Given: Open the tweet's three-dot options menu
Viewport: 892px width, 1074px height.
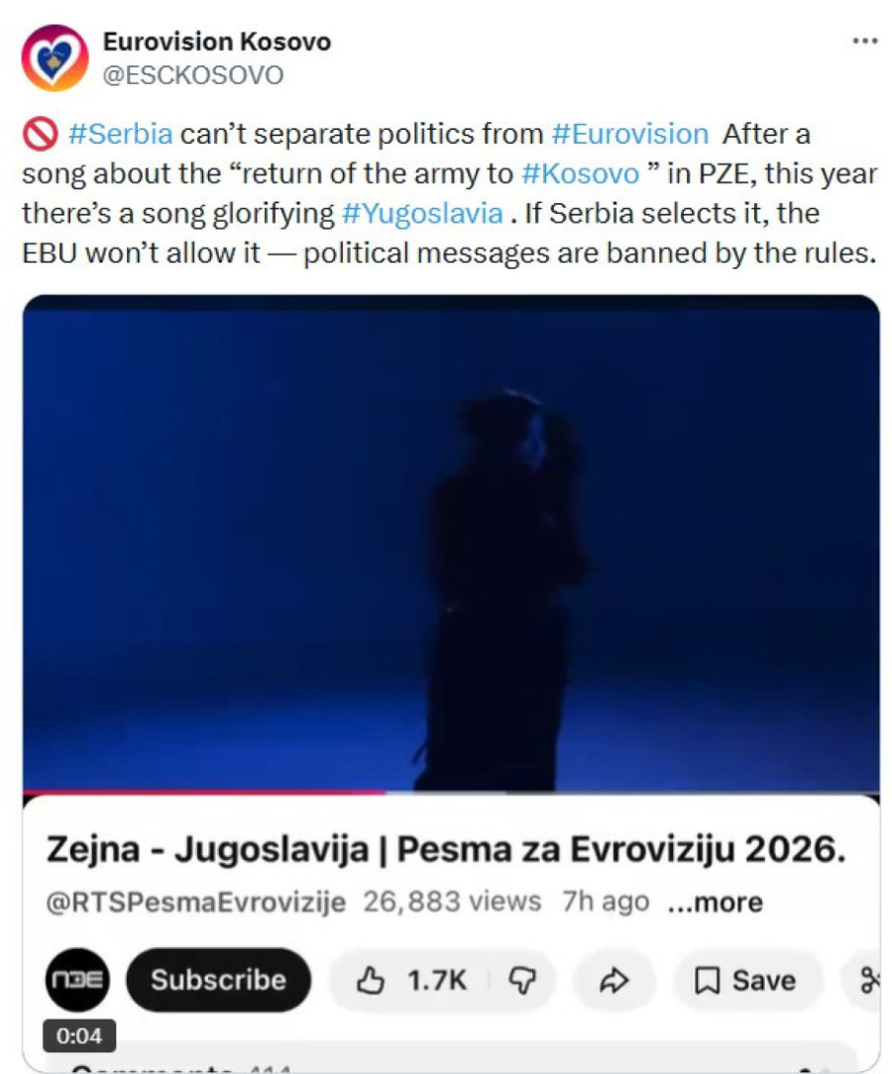Looking at the screenshot, I should [866, 39].
